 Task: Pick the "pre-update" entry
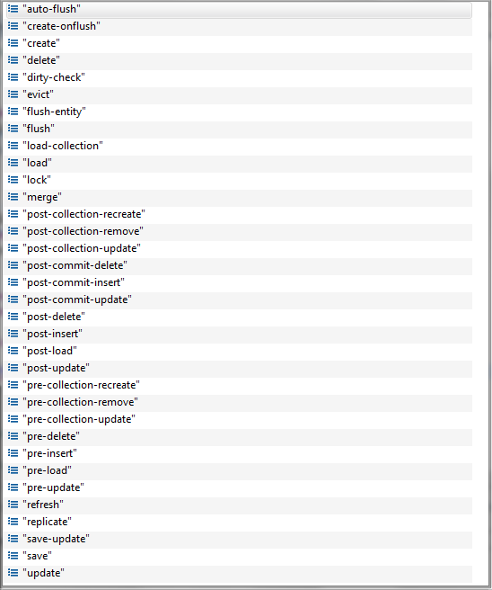pos(239,487)
